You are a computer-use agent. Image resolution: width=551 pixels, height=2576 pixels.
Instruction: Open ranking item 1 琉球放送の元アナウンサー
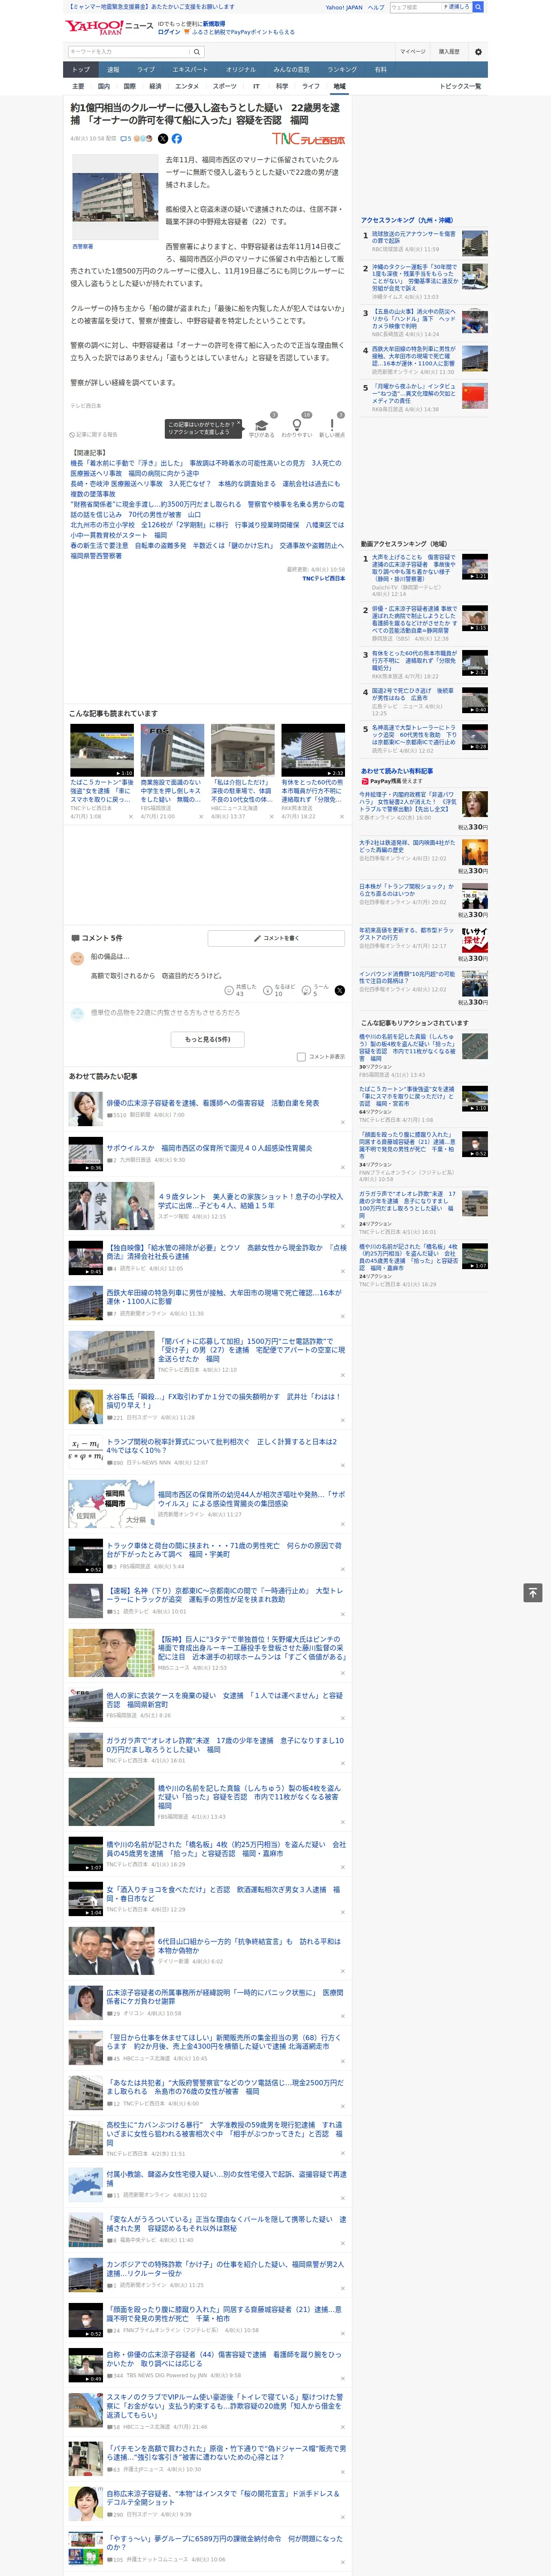point(413,237)
